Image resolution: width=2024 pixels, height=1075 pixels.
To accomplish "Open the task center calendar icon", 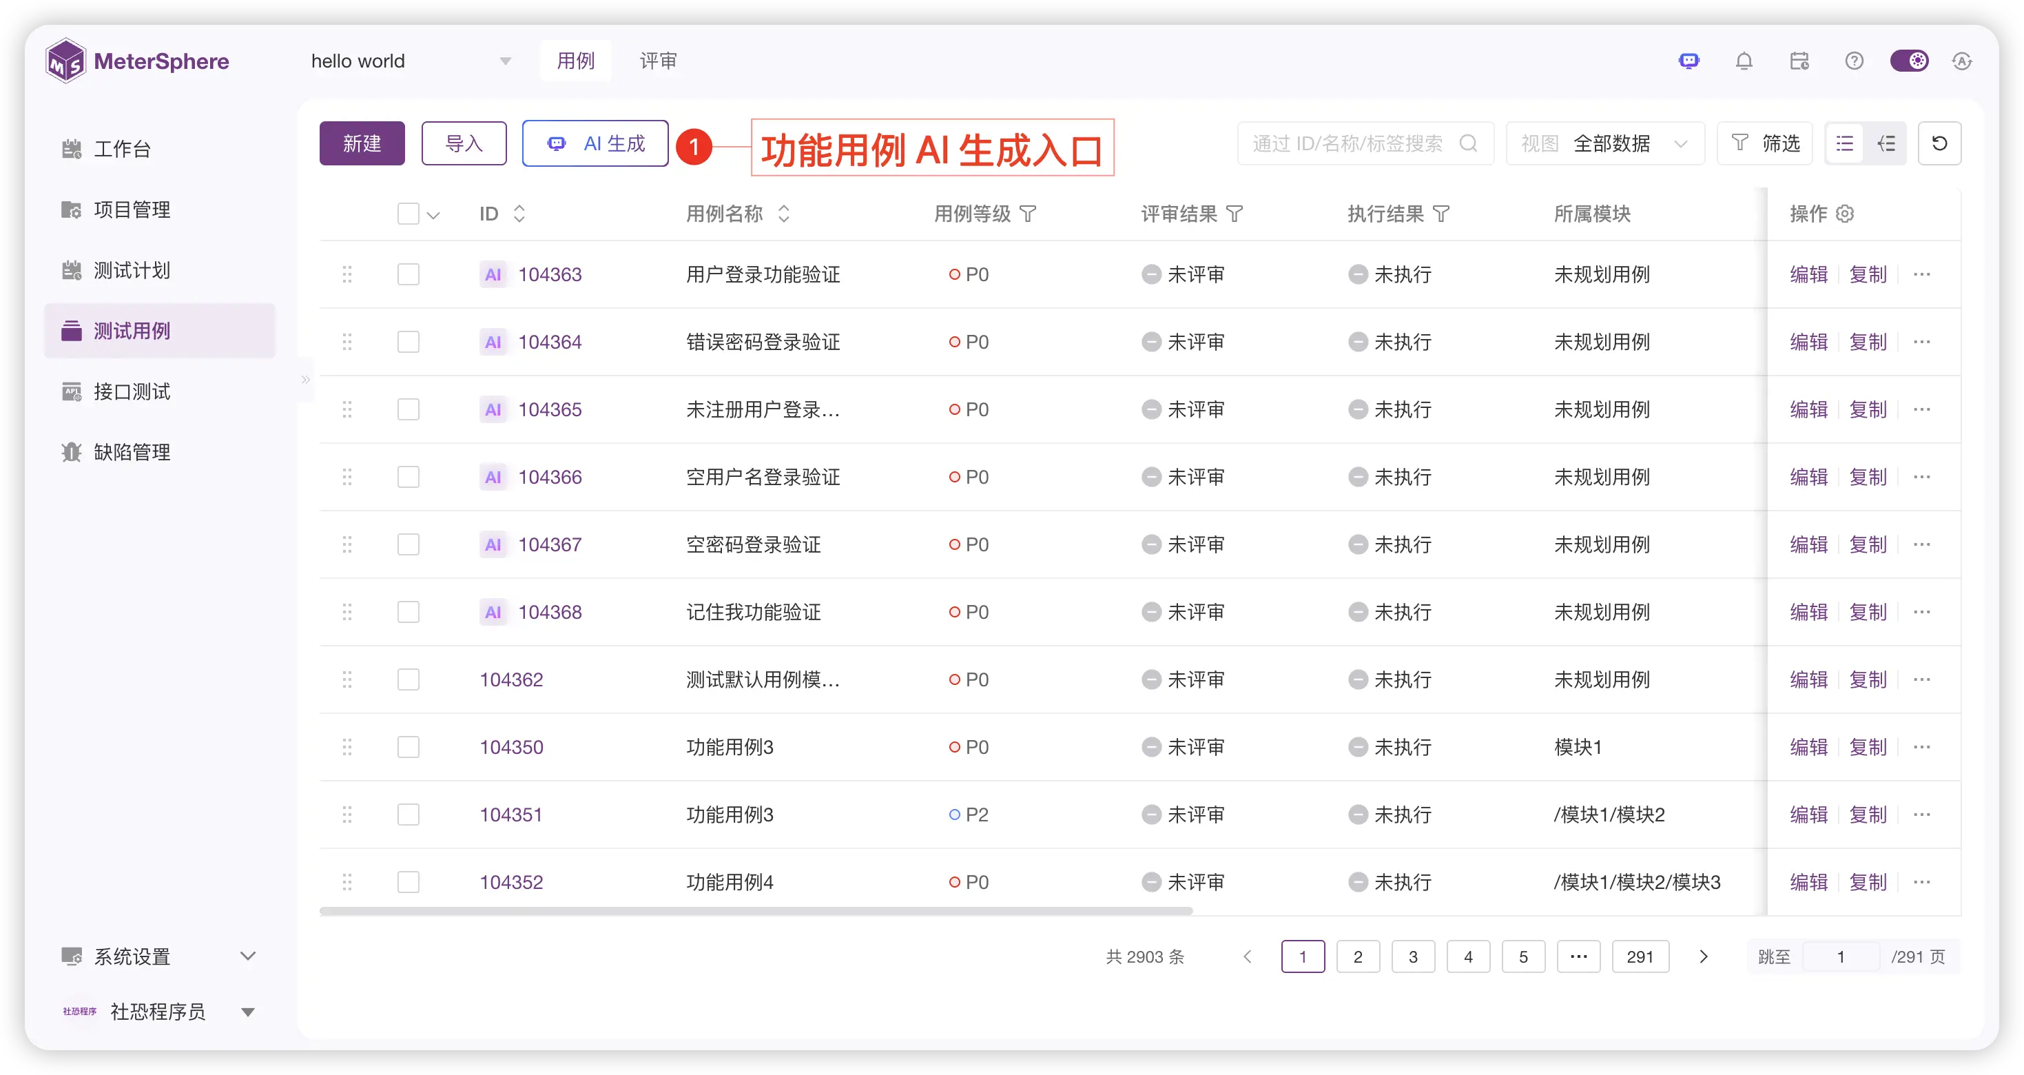I will pyautogui.click(x=1799, y=61).
